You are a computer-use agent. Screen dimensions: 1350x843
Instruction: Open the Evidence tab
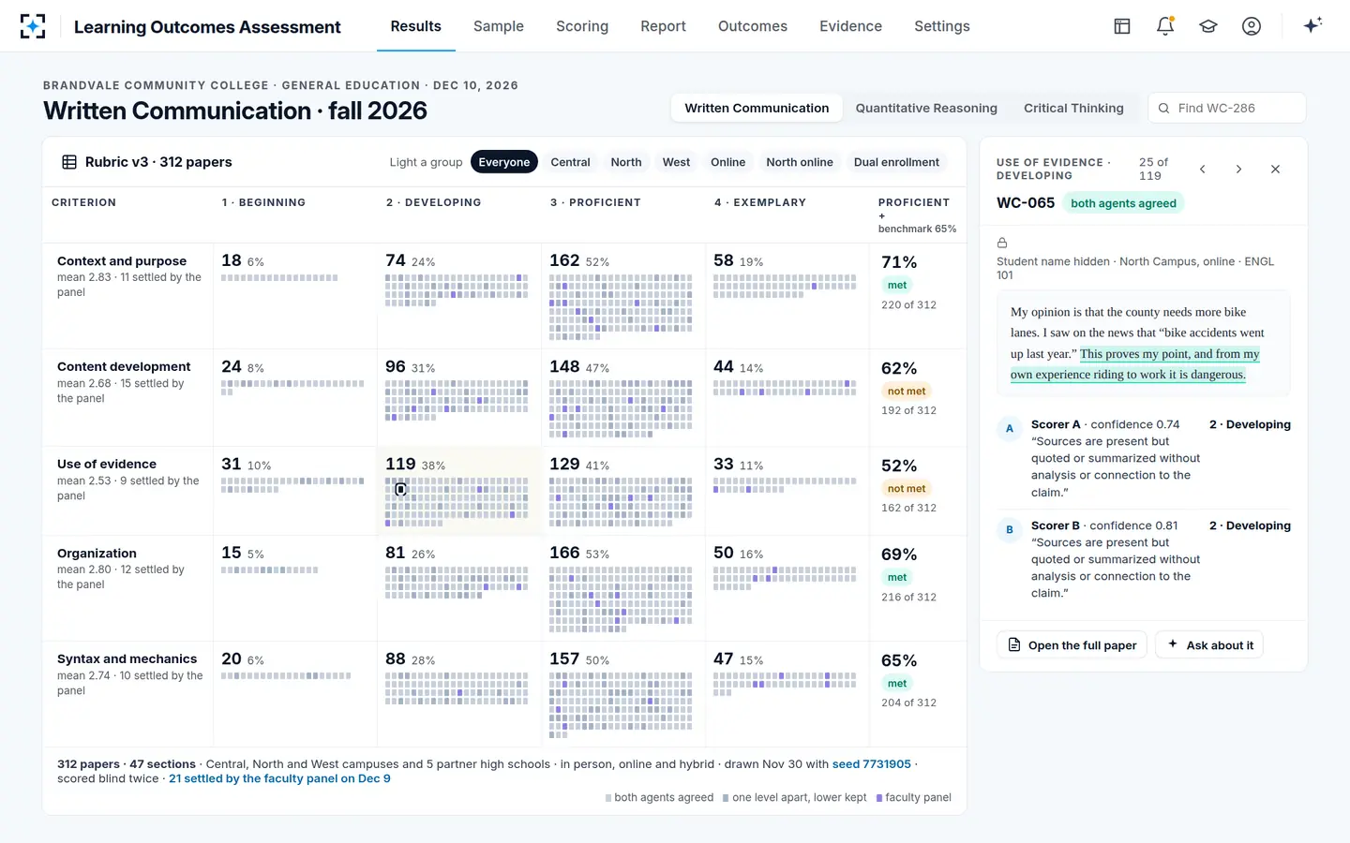click(850, 26)
